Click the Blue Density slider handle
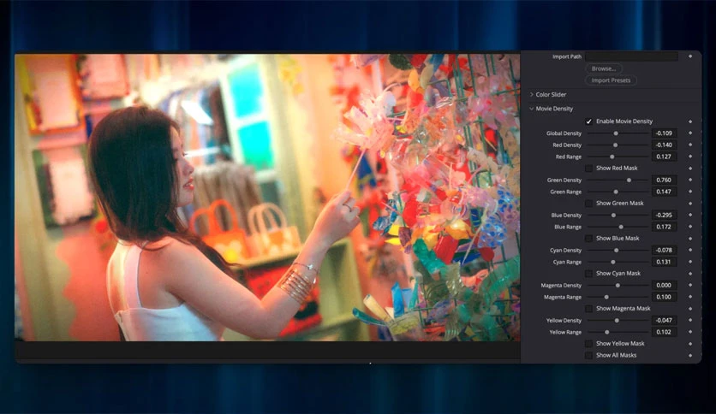This screenshot has height=414, width=716. coord(614,216)
